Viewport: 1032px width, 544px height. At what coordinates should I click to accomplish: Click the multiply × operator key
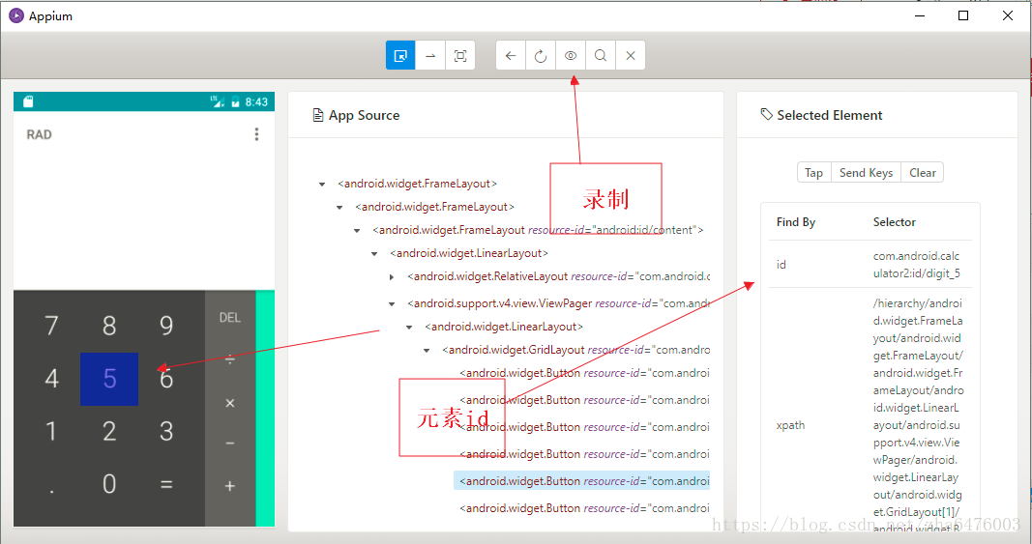[229, 403]
